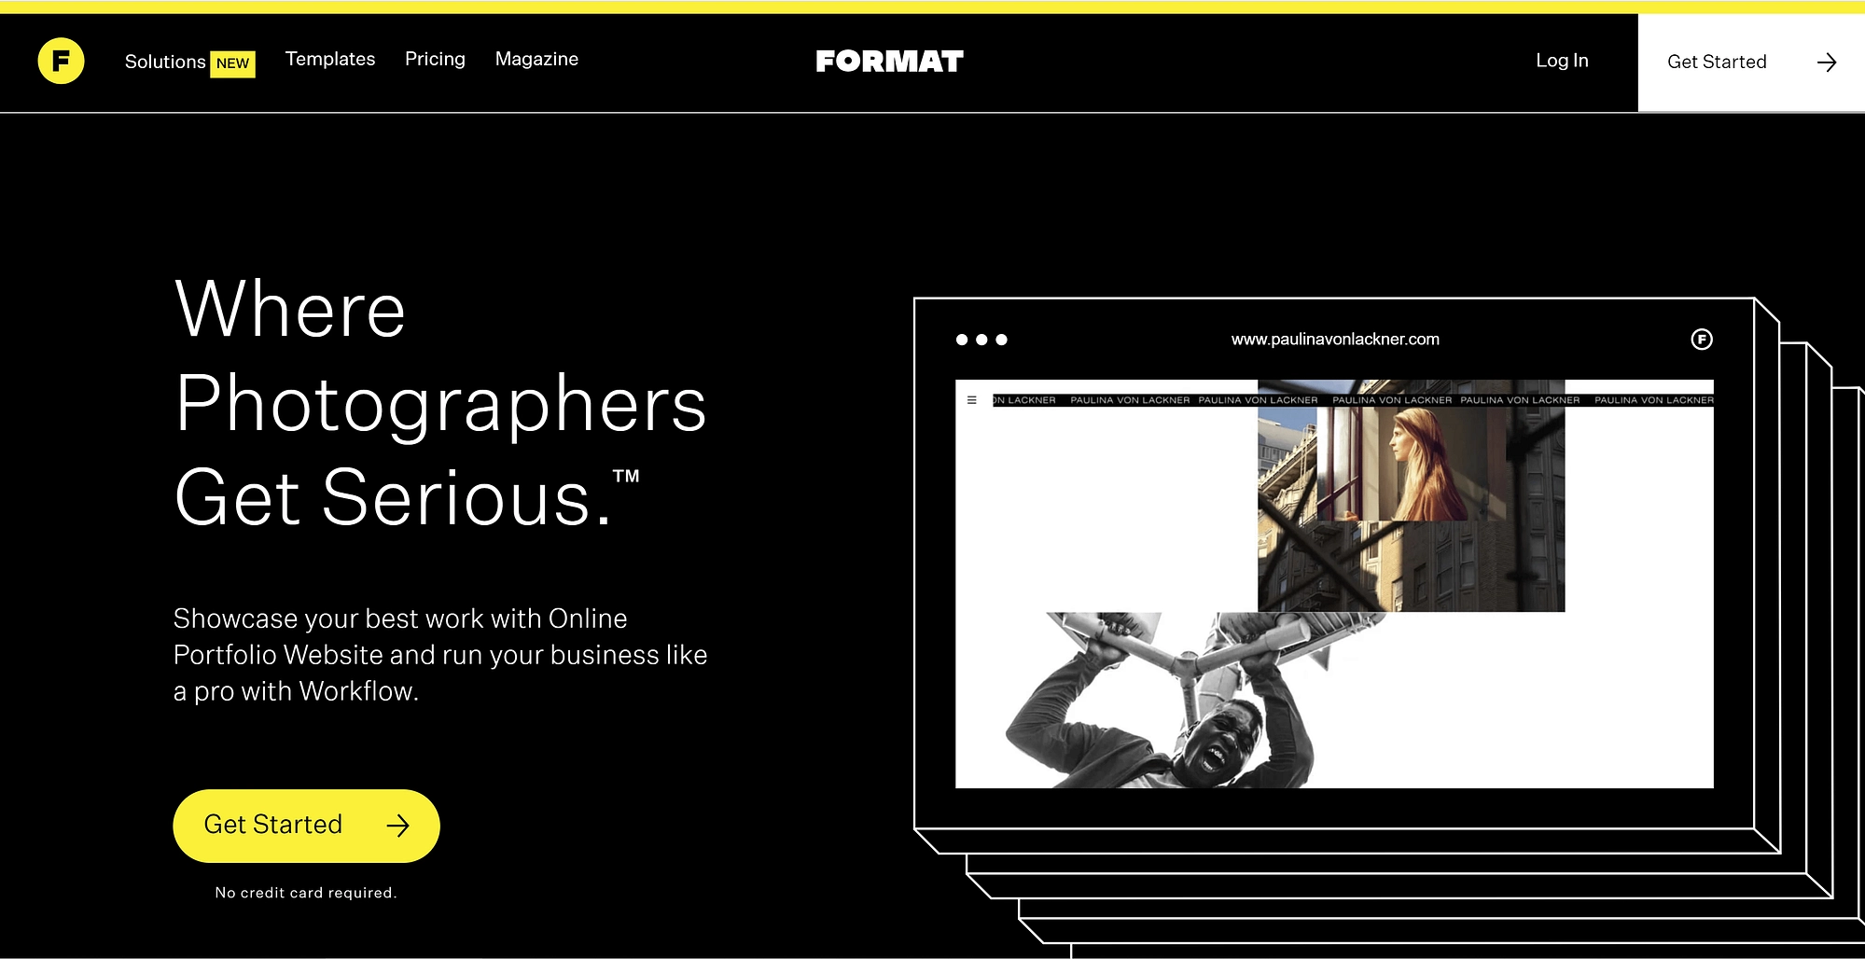This screenshot has width=1865, height=959.
Task: Click the www.paulinavonlackner.com URL in the mockup
Action: pyautogui.click(x=1335, y=340)
